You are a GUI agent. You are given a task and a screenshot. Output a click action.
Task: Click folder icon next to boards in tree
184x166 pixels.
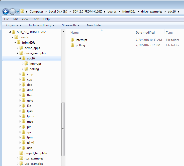tap(16, 37)
